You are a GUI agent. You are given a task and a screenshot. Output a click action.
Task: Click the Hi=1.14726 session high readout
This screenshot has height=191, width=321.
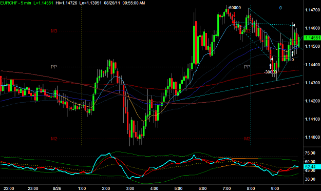(66, 3)
